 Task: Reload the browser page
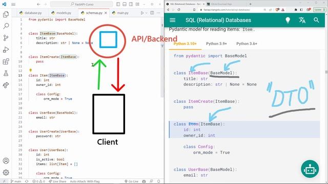pyautogui.click(x=179, y=10)
